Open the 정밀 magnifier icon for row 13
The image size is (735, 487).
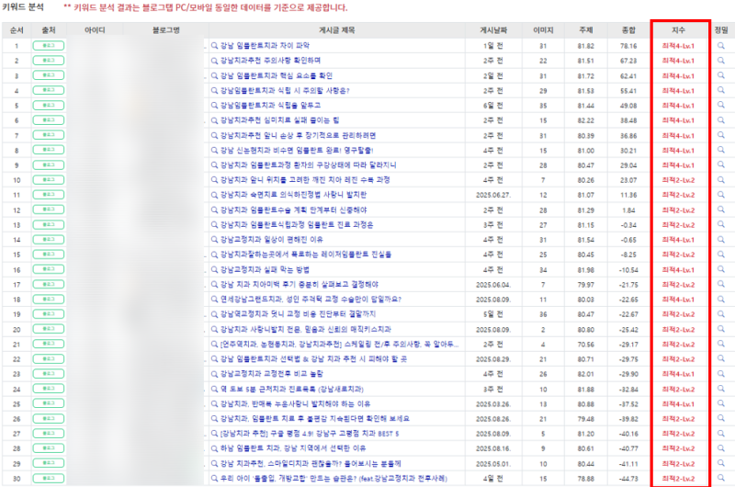[721, 224]
